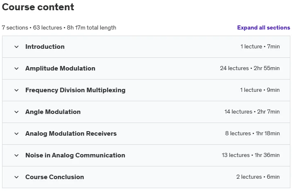This screenshot has width=292, height=191.
Task: Expand Noise in Analog Communication title
Action: tap(75, 155)
